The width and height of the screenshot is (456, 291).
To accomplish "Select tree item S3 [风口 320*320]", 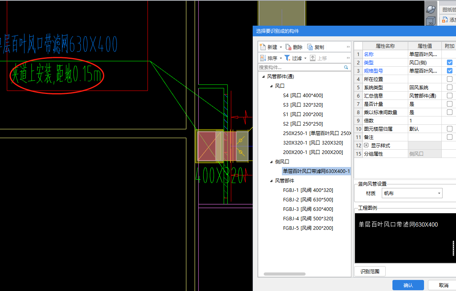I will click(x=303, y=105).
